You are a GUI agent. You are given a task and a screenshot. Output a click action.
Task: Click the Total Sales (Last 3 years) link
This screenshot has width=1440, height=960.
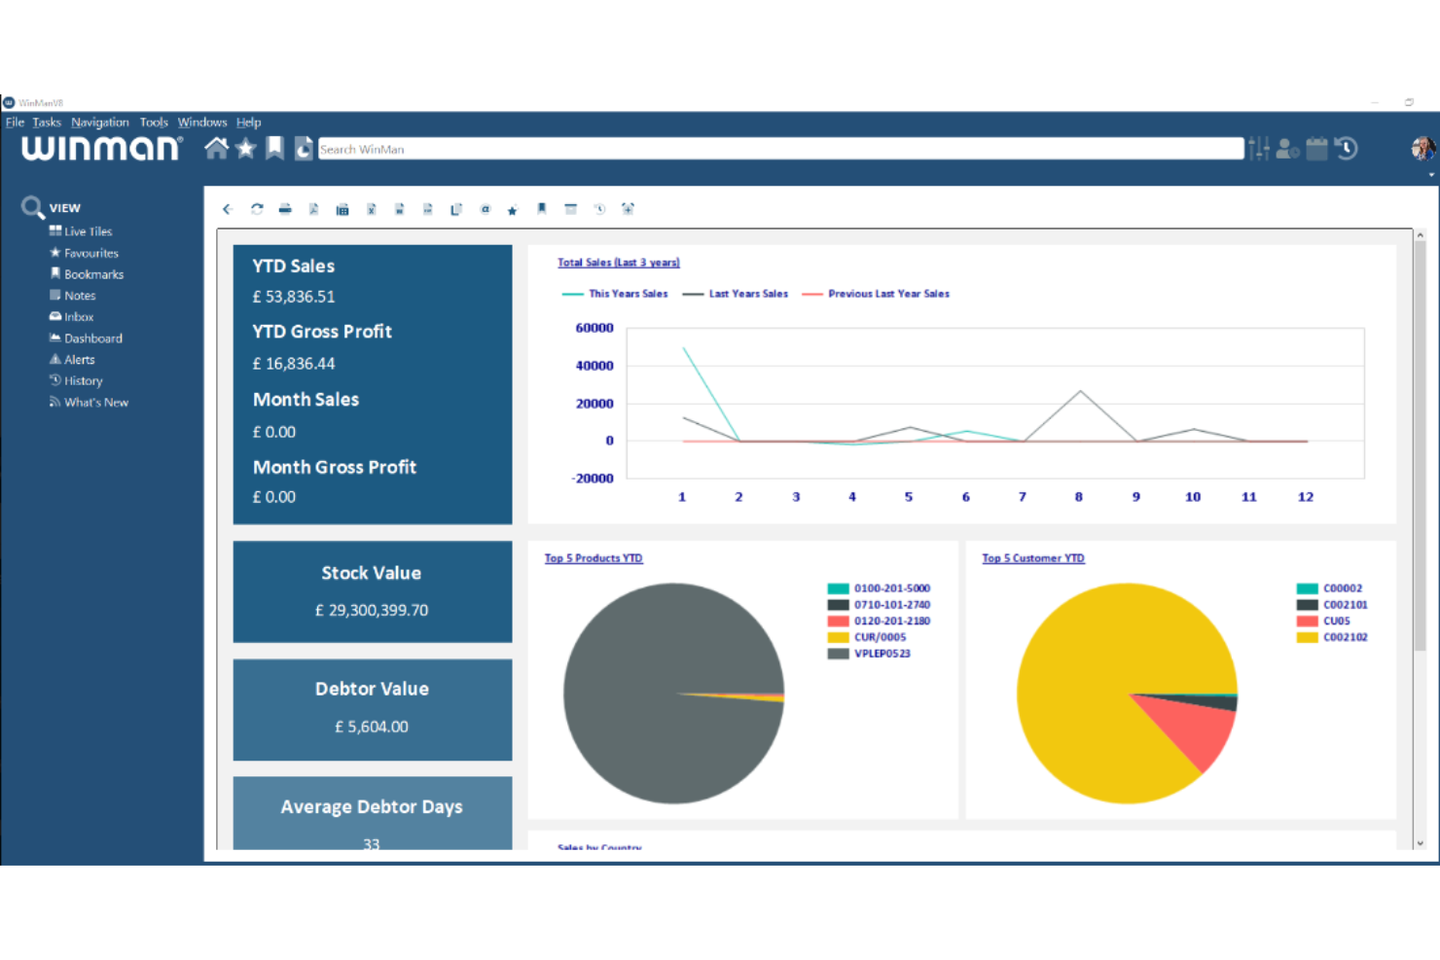point(618,262)
